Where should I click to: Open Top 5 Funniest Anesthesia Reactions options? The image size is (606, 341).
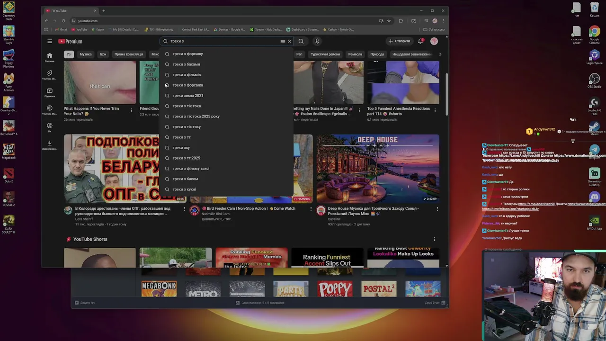click(x=435, y=110)
